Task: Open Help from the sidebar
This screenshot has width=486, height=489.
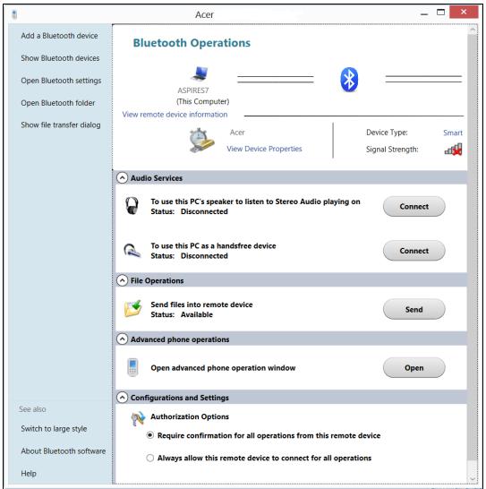Action: coord(29,474)
